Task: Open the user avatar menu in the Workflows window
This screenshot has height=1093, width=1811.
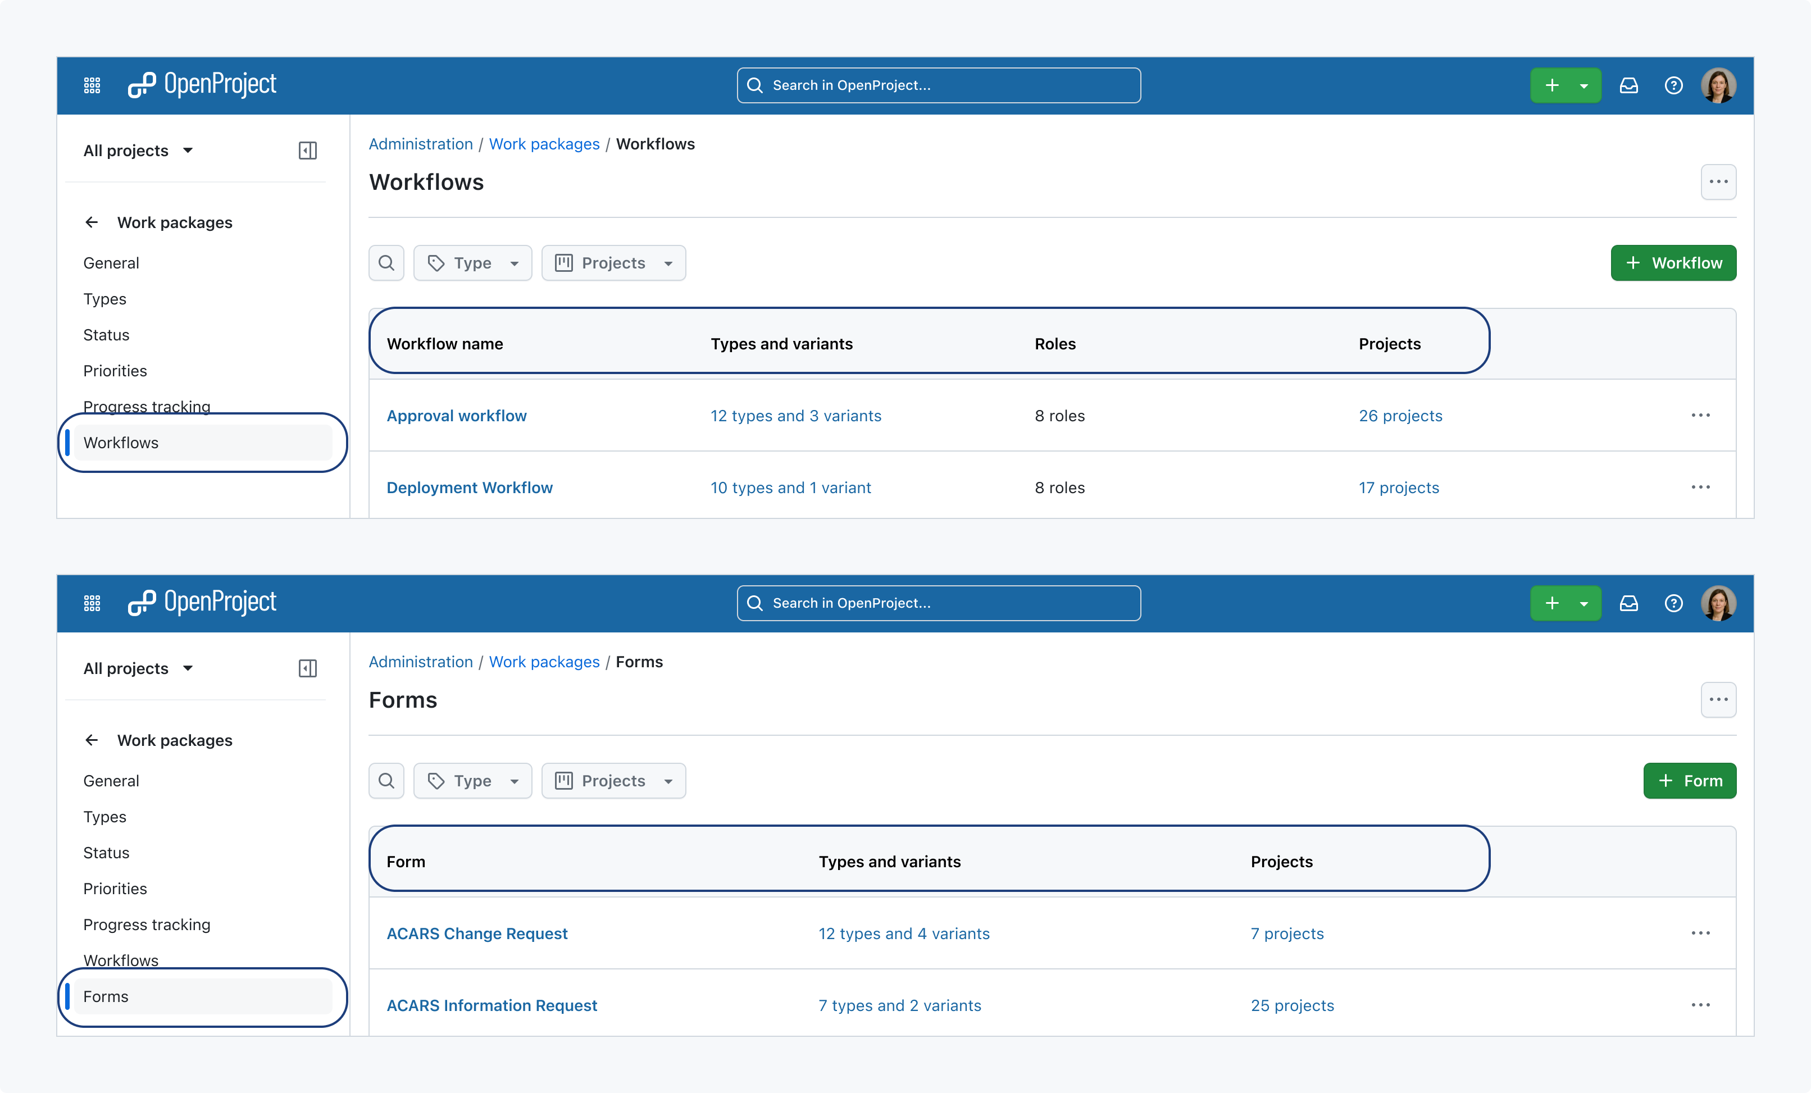Action: click(x=1718, y=85)
